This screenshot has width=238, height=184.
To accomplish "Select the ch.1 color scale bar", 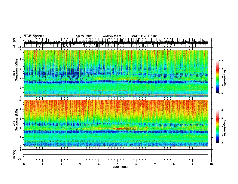I will [x=217, y=77].
